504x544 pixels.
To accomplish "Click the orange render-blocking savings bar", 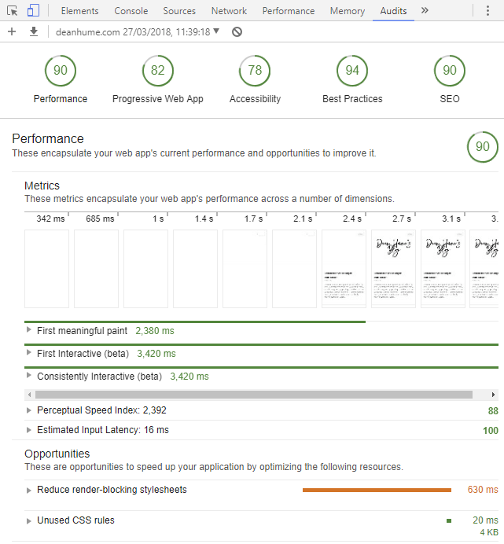I will click(377, 491).
